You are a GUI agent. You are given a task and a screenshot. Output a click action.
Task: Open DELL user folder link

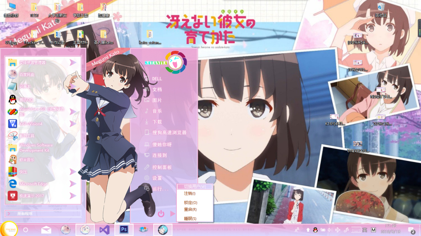click(x=153, y=78)
